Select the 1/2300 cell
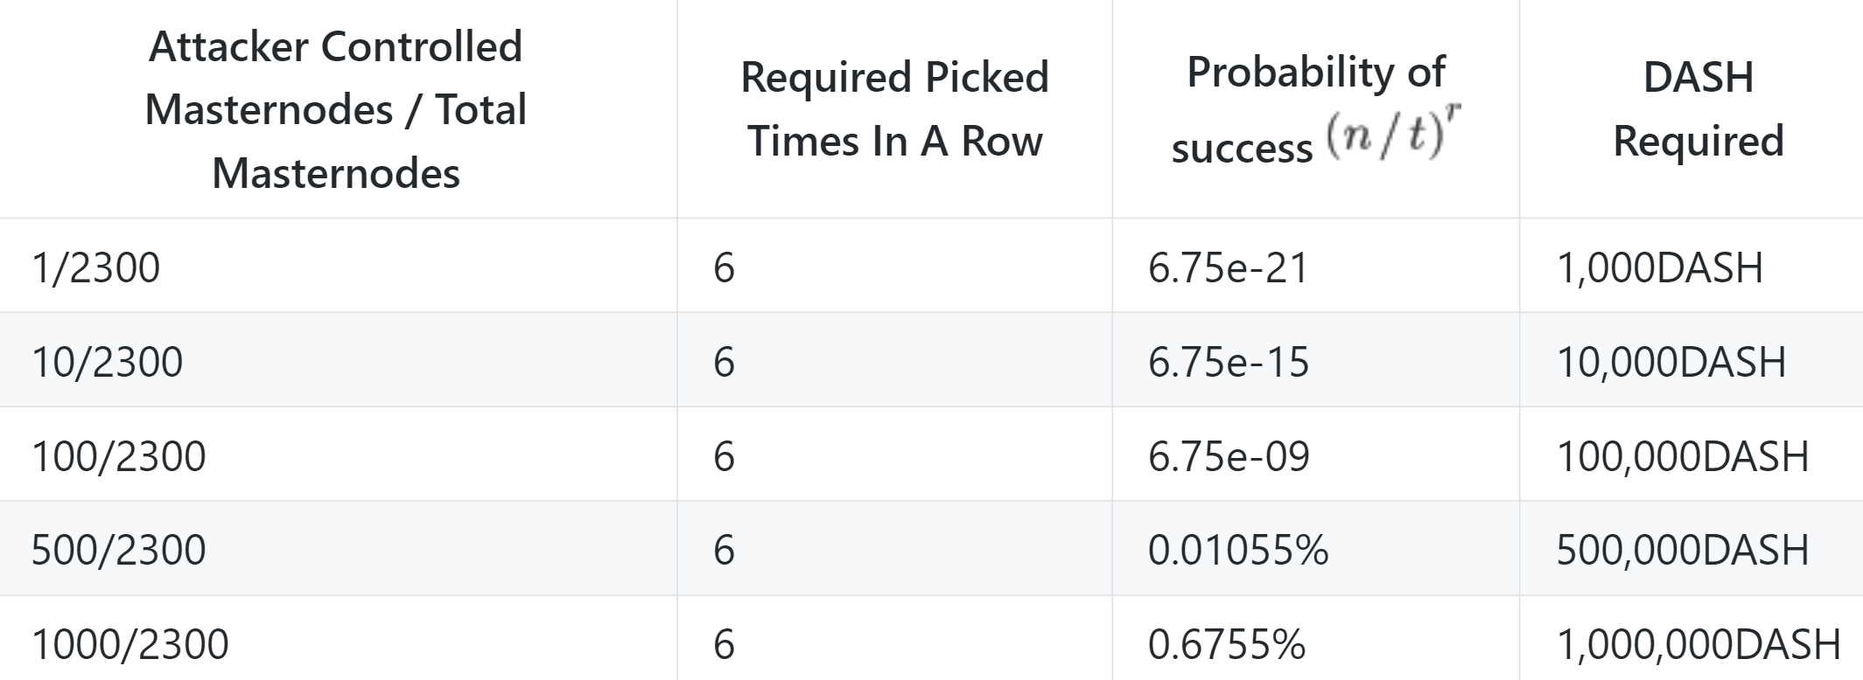The image size is (1863, 680). pos(96,267)
